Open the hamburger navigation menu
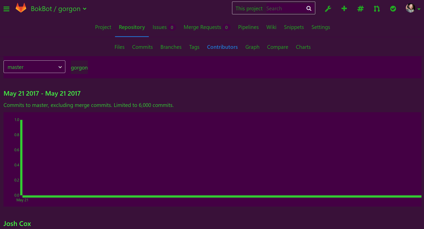 (x=6, y=9)
